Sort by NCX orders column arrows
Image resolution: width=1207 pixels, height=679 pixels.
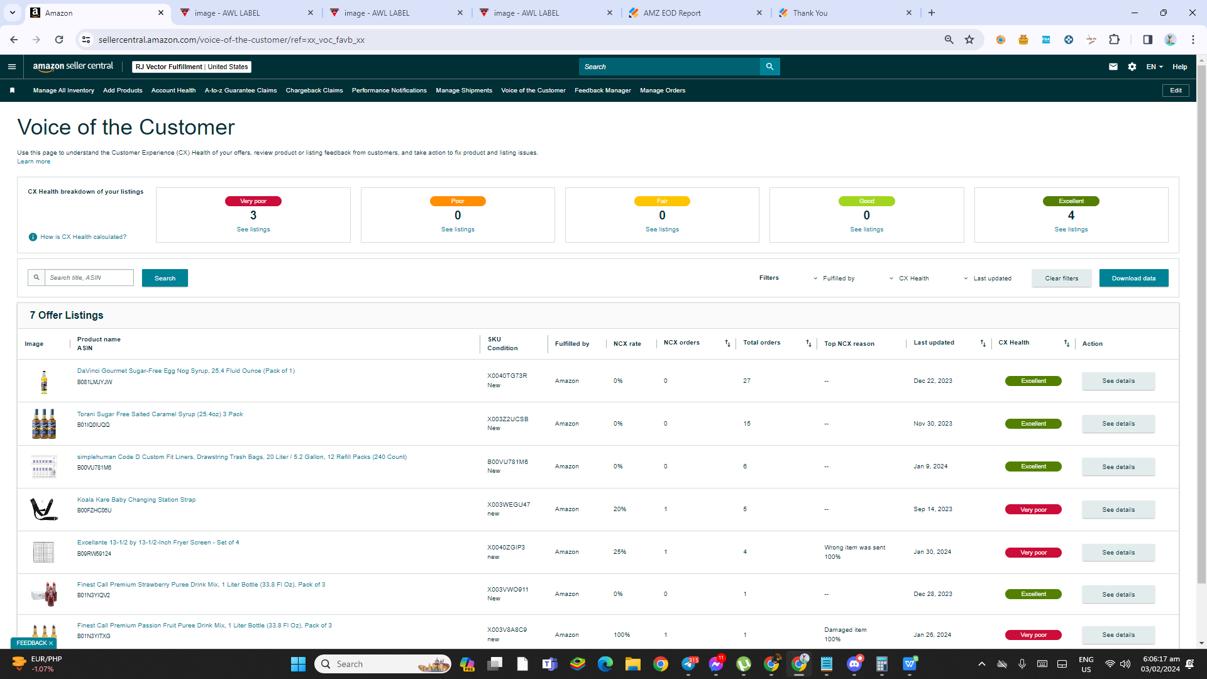tap(727, 343)
